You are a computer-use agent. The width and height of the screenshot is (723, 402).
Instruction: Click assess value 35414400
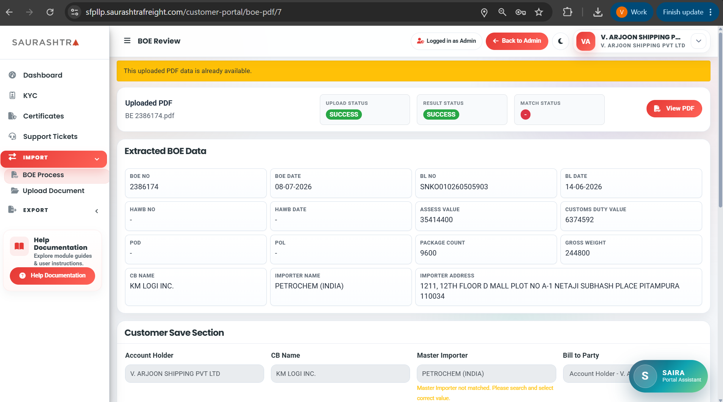click(437, 220)
